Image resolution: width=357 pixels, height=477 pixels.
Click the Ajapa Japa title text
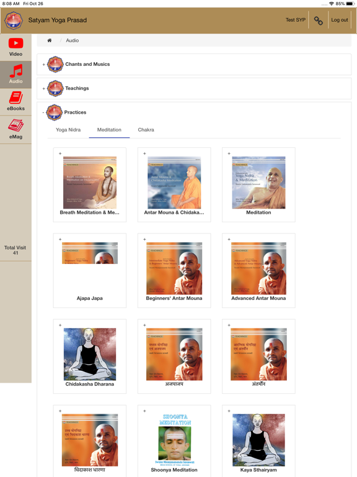coord(89,298)
